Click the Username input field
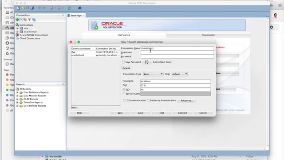 point(177,52)
